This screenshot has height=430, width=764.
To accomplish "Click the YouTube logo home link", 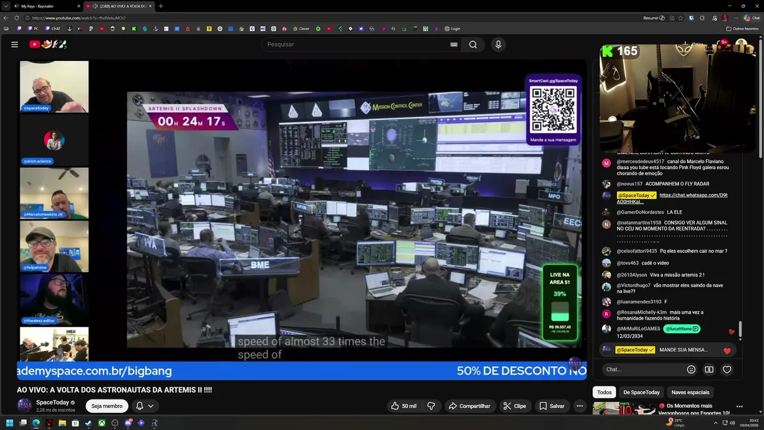I will point(48,44).
